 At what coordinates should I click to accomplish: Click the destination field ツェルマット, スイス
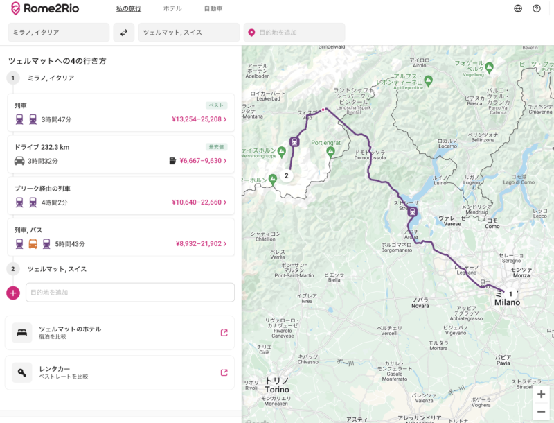(x=188, y=33)
